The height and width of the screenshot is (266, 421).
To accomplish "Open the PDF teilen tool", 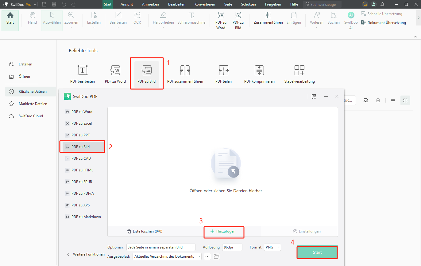I will point(223,74).
